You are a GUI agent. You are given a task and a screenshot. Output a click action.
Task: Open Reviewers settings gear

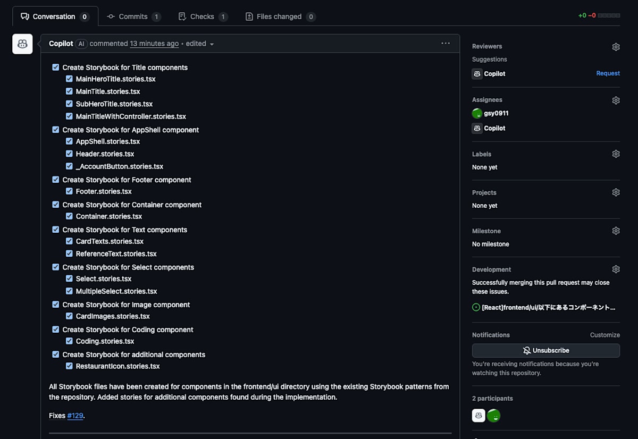pos(616,47)
